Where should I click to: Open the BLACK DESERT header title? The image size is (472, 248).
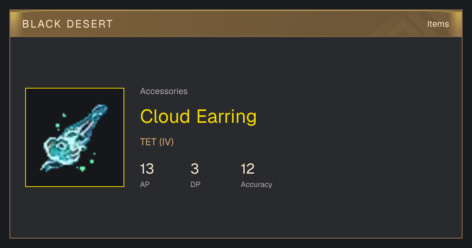click(x=68, y=24)
